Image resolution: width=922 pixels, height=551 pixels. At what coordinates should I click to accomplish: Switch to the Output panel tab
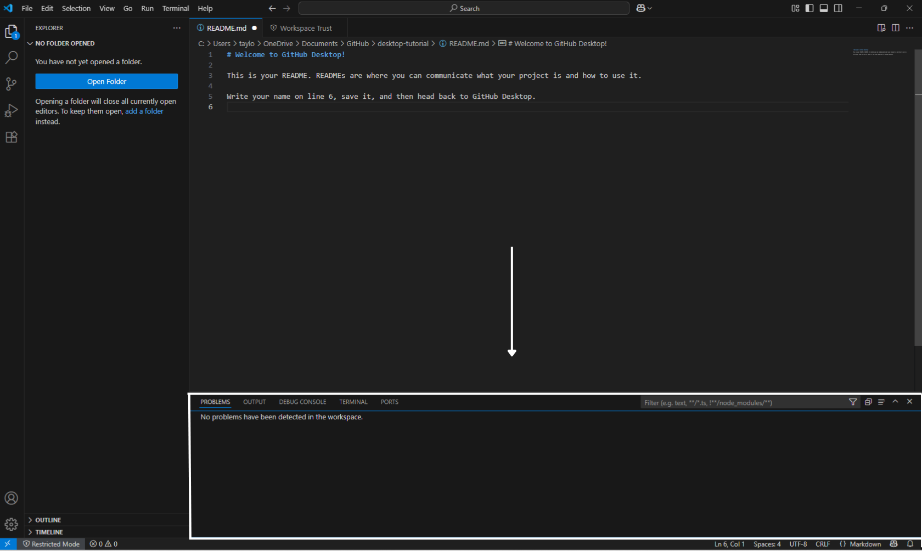(255, 402)
